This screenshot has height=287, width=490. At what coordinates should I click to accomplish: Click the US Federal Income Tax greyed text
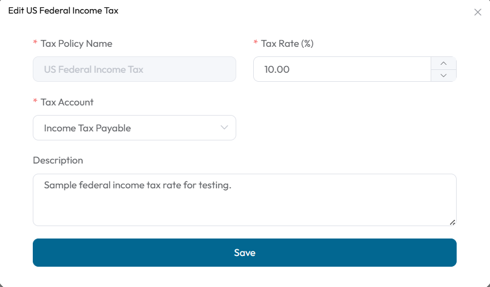[x=93, y=69]
